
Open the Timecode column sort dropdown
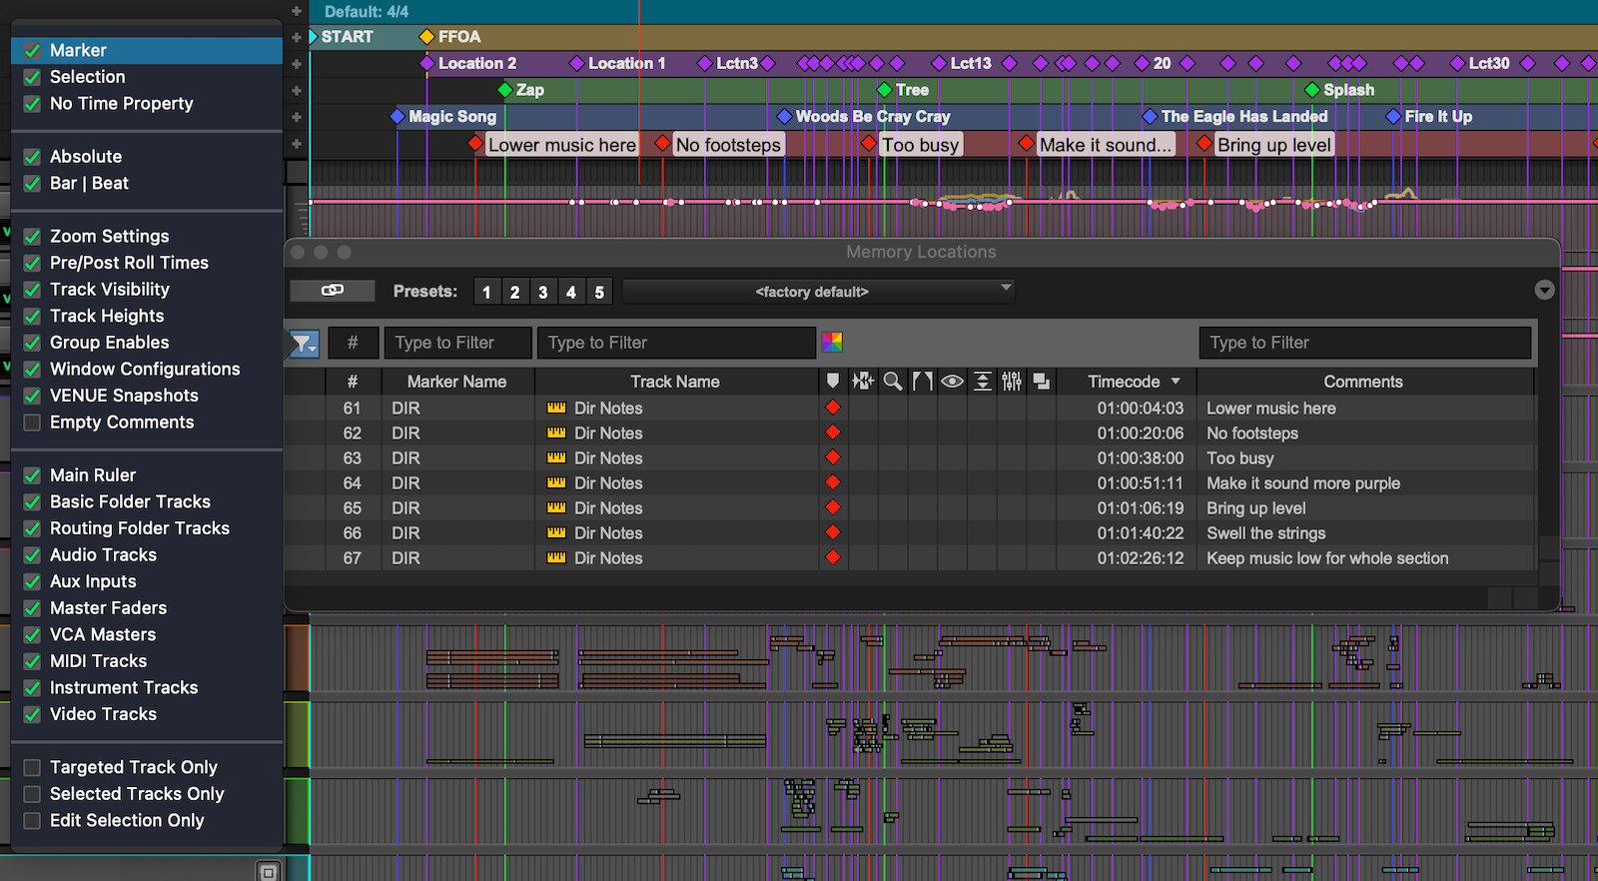point(1176,382)
